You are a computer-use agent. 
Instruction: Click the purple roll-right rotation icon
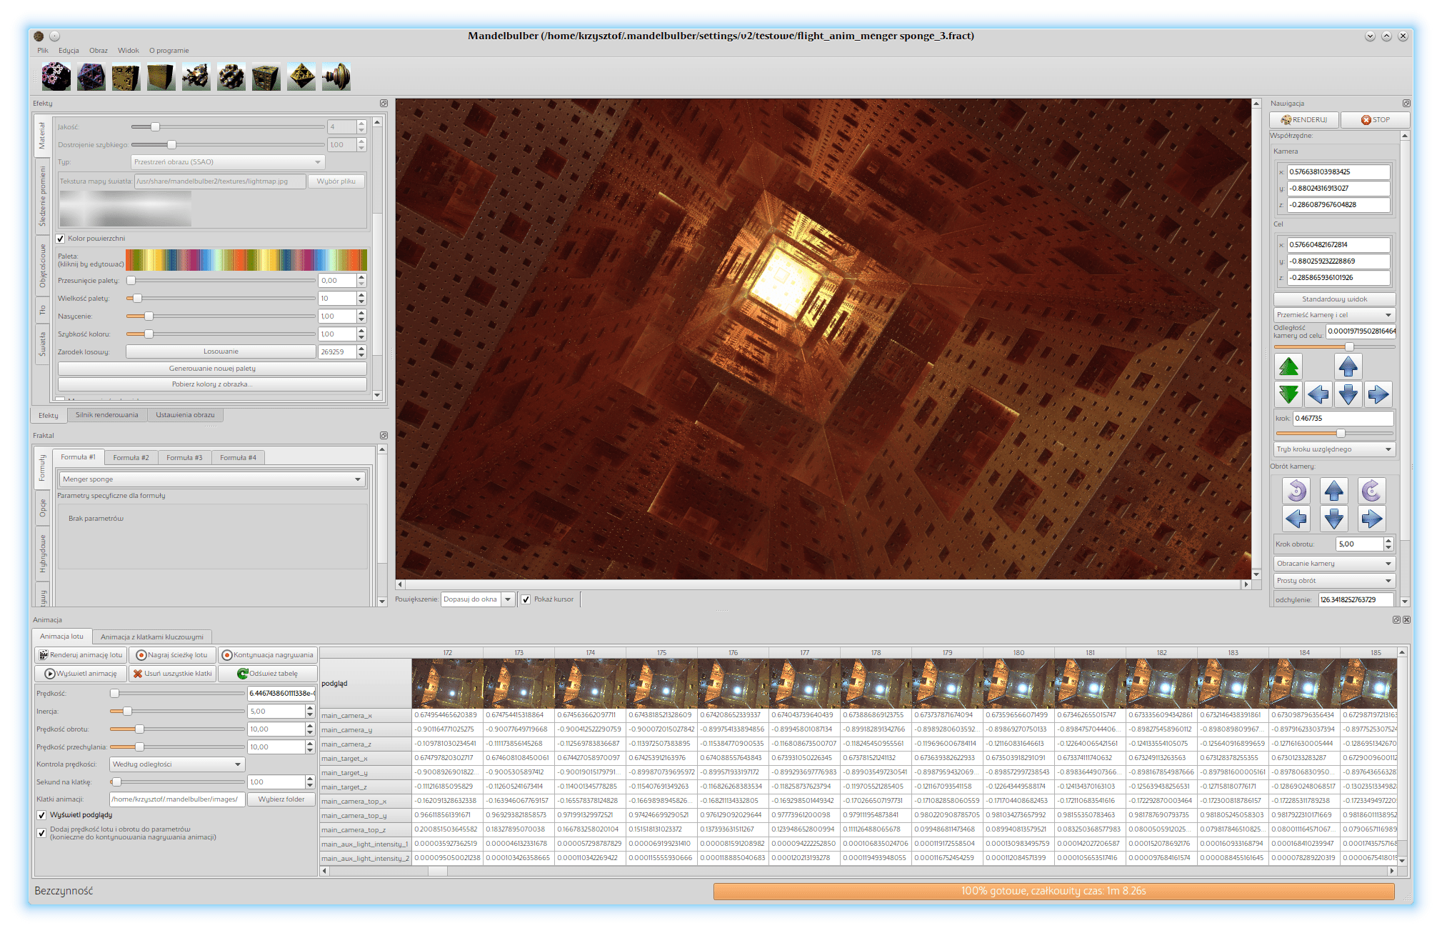(x=1371, y=491)
